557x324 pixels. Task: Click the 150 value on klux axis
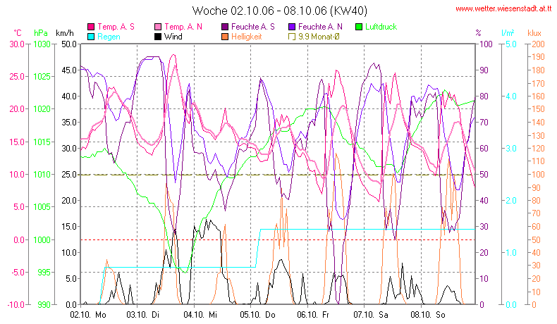click(x=538, y=109)
